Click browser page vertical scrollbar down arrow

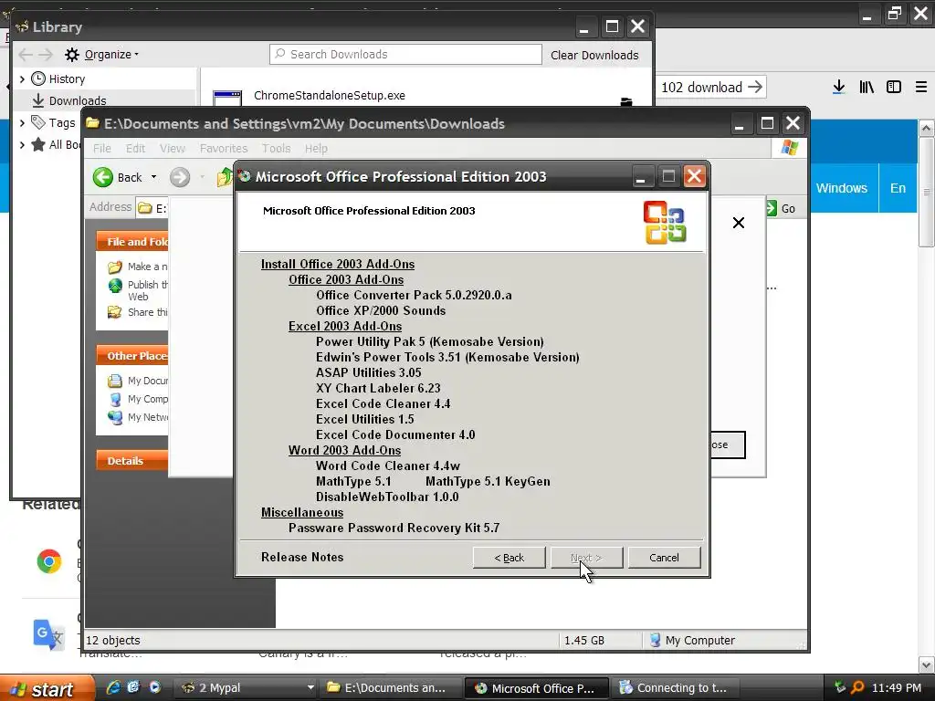coord(926,664)
